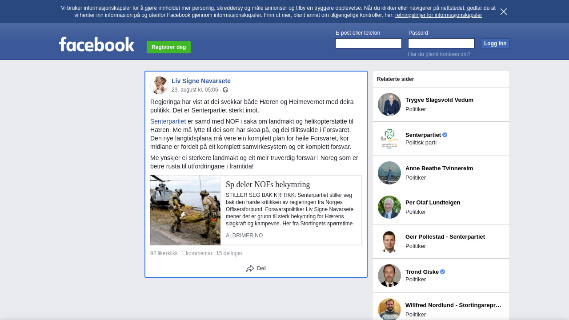
Task: Open Geir Pollestad profile photo
Action: (389, 241)
